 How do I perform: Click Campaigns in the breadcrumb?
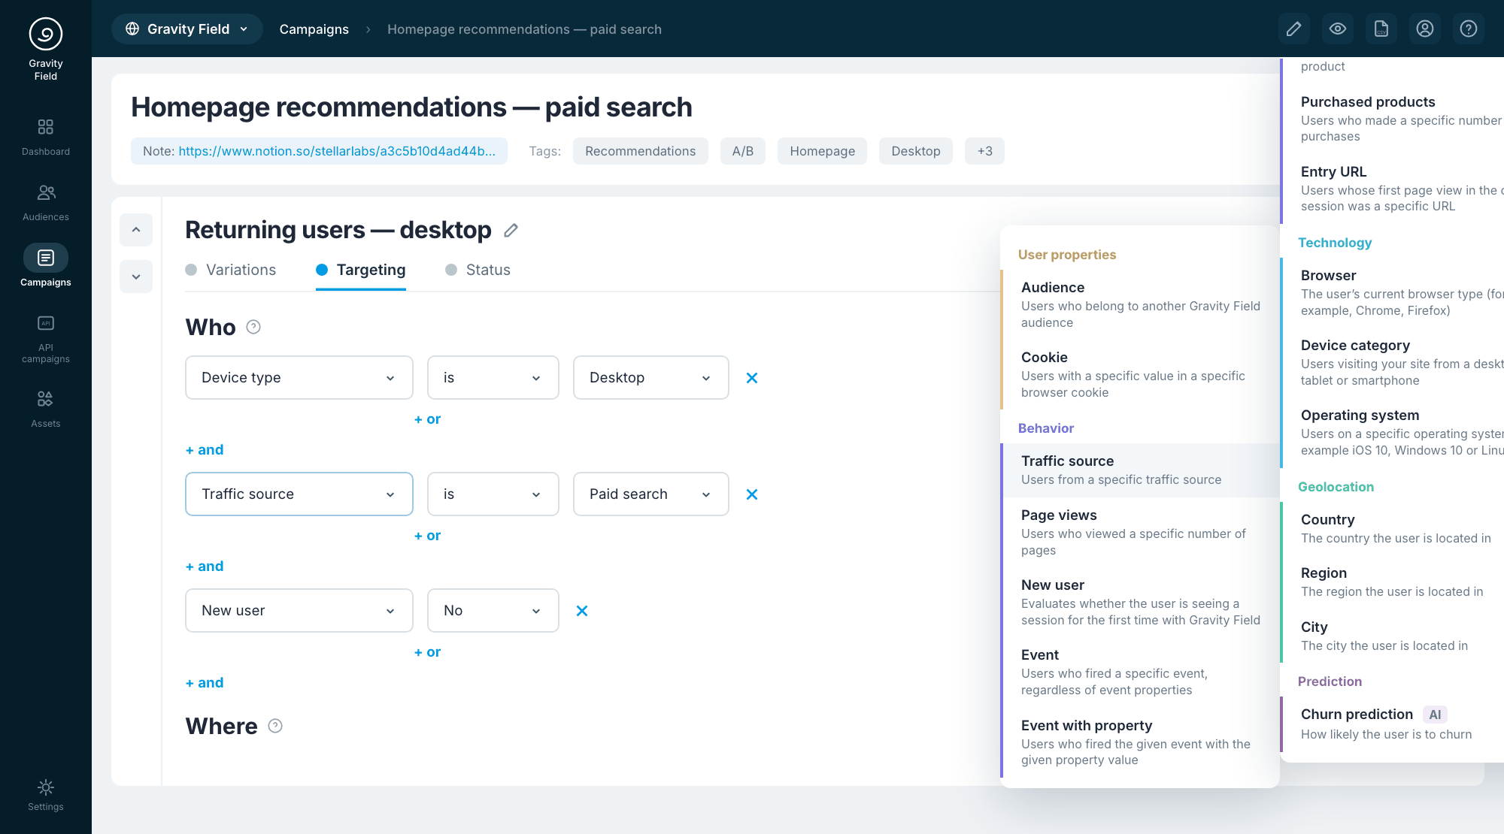click(x=314, y=29)
